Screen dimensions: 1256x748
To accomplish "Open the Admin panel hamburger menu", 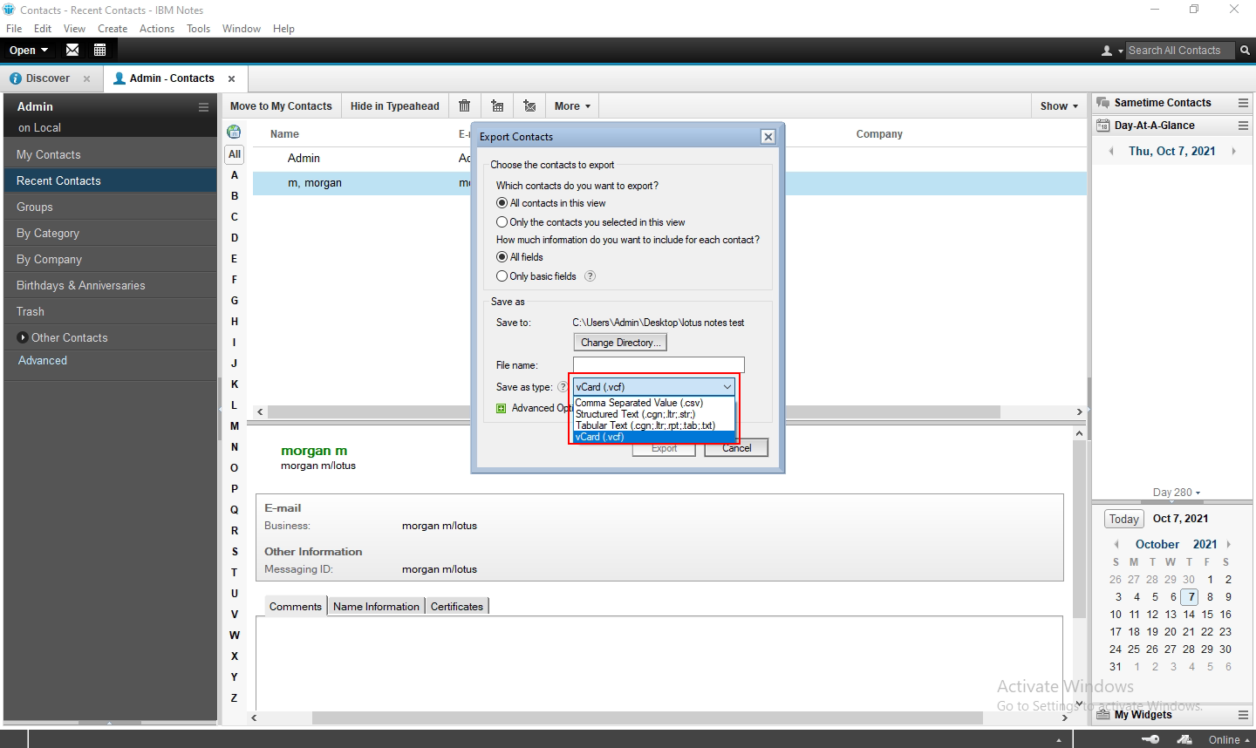I will [x=203, y=107].
